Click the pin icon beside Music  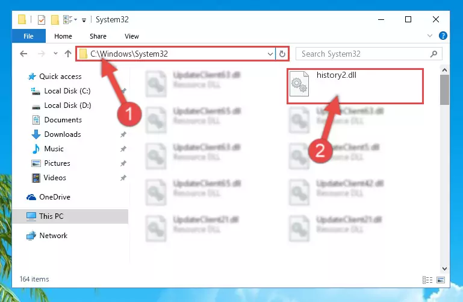pyautogui.click(x=123, y=149)
